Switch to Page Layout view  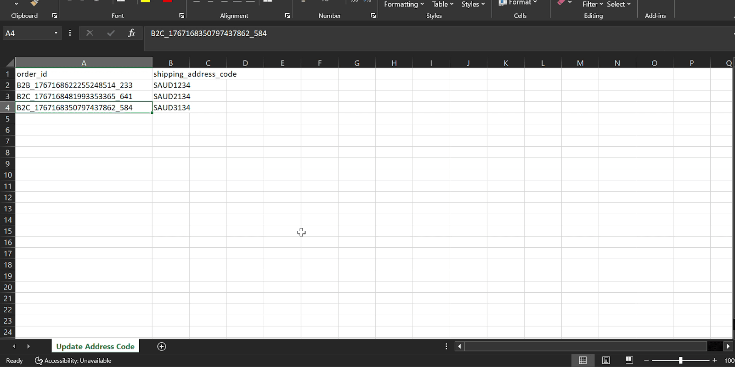click(606, 360)
